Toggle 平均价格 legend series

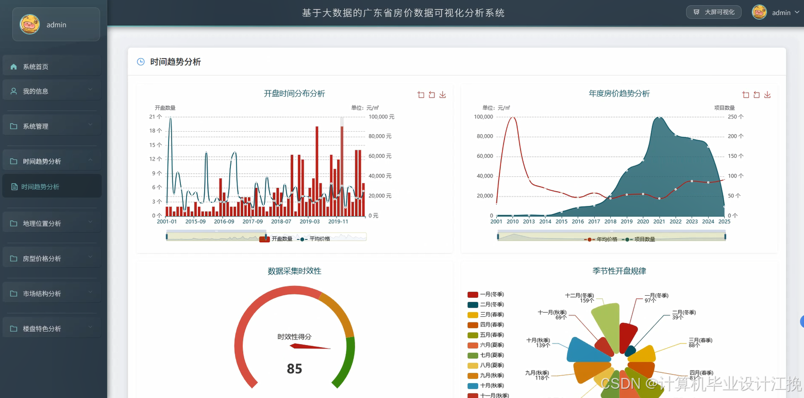click(314, 239)
